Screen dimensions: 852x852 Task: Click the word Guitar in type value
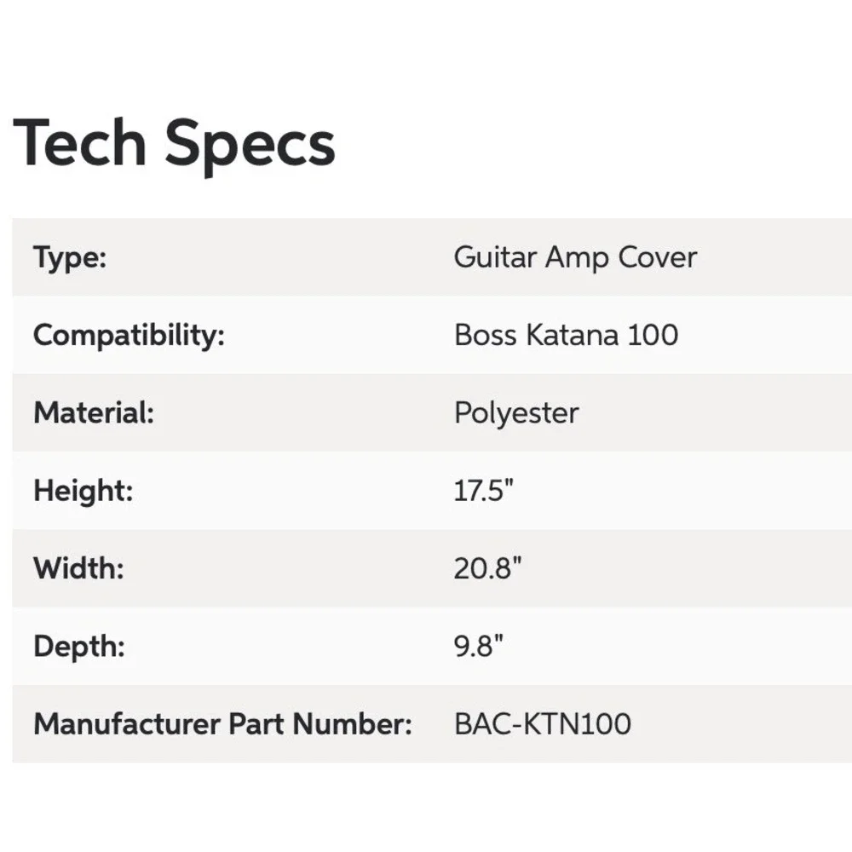coord(496,257)
